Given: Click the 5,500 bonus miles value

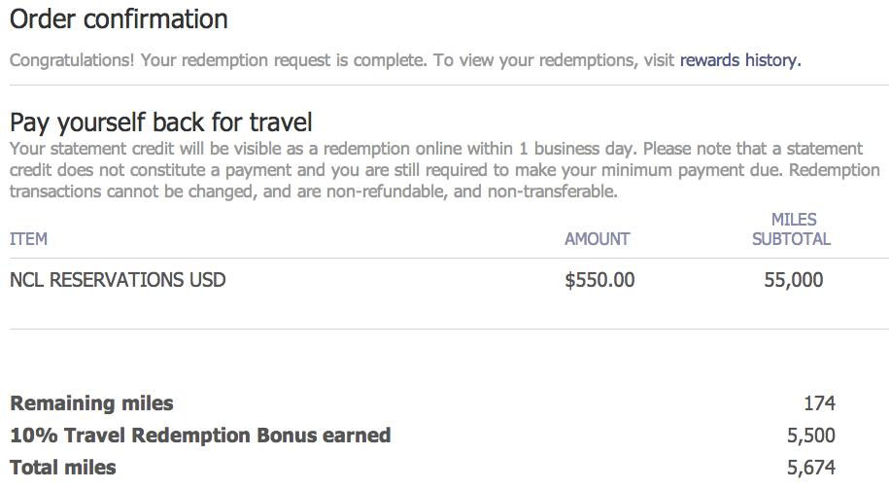Looking at the screenshot, I should (810, 436).
